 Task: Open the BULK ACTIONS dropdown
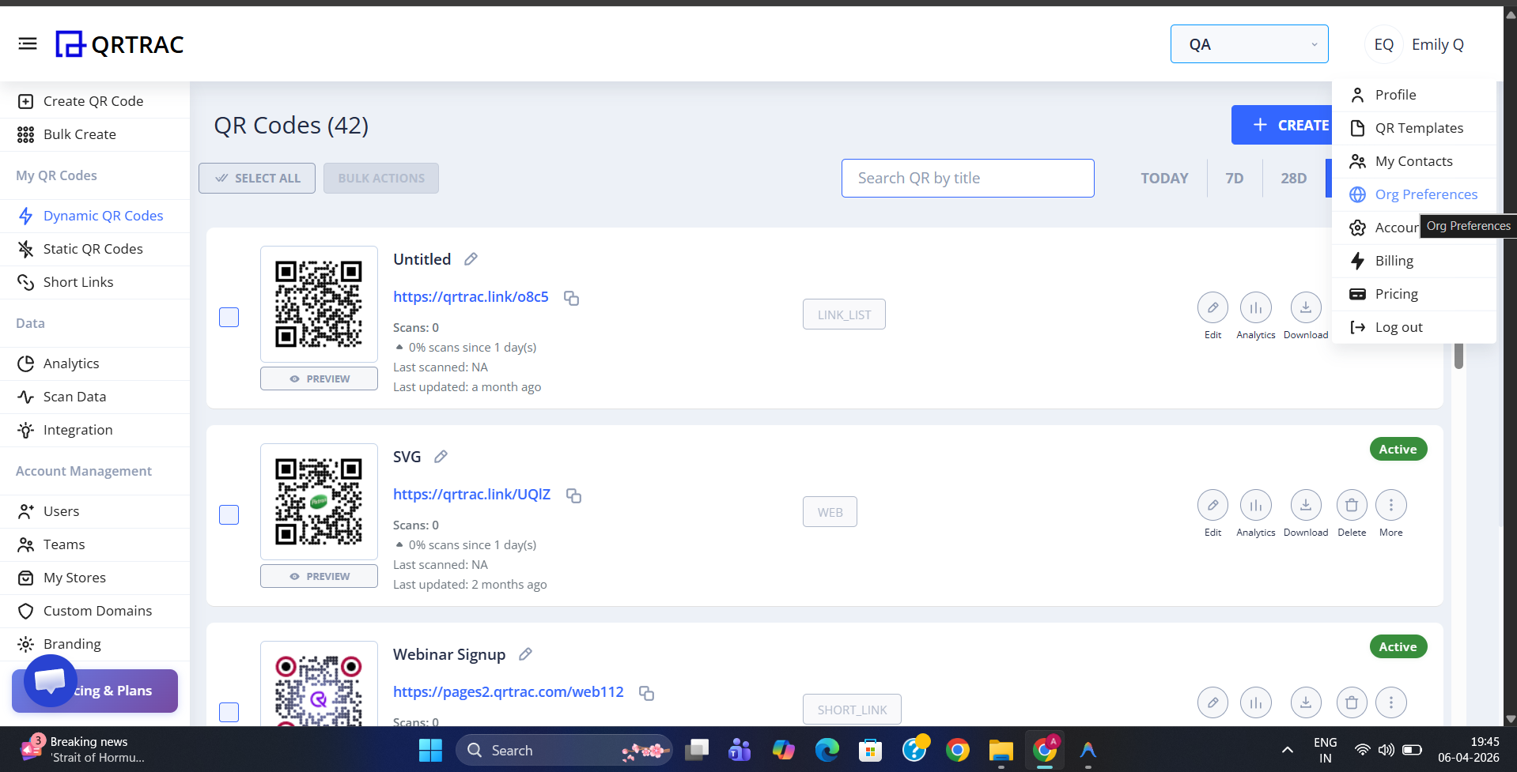click(380, 178)
